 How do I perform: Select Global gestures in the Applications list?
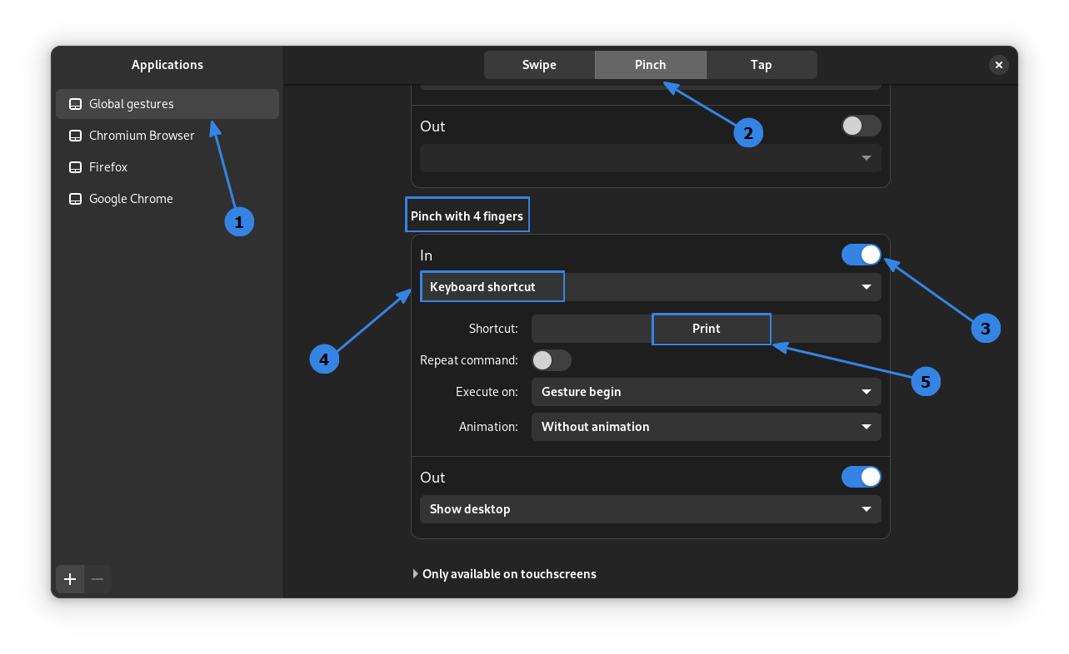pos(167,103)
